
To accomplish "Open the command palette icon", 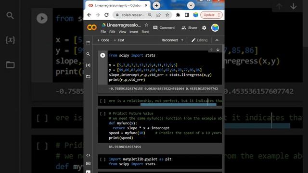I will coord(88,163).
